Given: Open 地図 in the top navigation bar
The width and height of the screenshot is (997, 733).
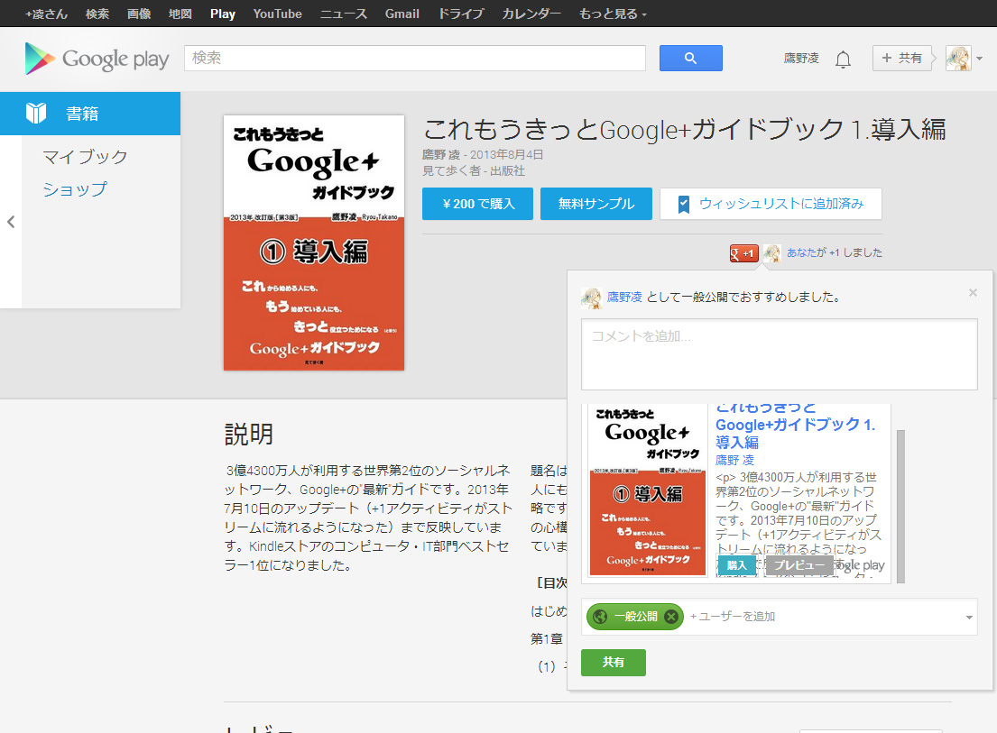Looking at the screenshot, I should pyautogui.click(x=180, y=14).
